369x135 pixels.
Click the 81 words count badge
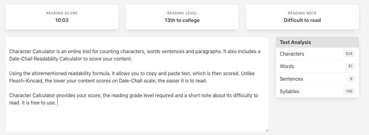coord(350,66)
